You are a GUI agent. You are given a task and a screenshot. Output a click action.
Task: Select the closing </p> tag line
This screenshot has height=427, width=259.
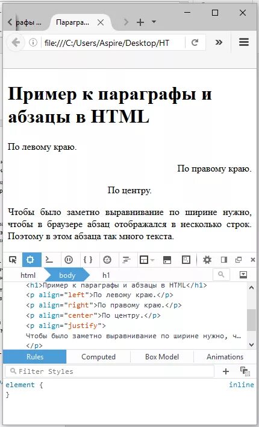(x=34, y=346)
